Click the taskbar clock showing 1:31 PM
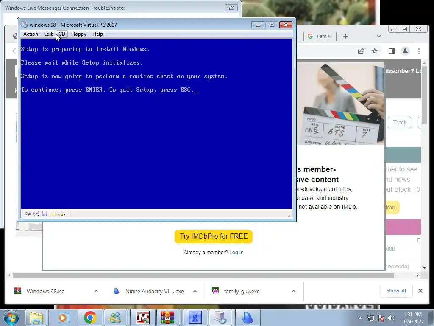Image resolution: width=434 pixels, height=326 pixels. (x=412, y=318)
